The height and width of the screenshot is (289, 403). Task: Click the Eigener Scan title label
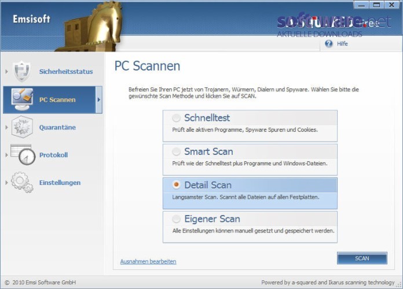pyautogui.click(x=213, y=219)
